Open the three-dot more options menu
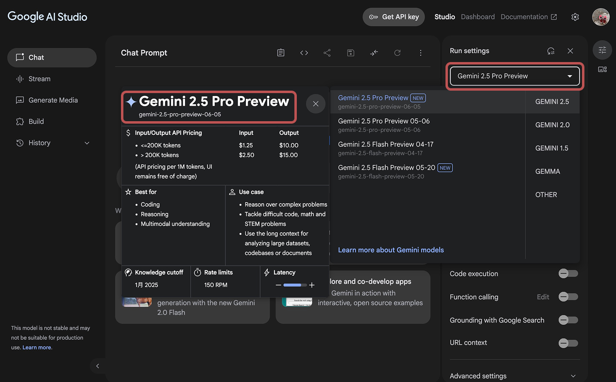The image size is (616, 382). pos(421,53)
